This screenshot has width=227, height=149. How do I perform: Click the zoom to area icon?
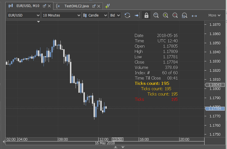[x=184, y=15]
